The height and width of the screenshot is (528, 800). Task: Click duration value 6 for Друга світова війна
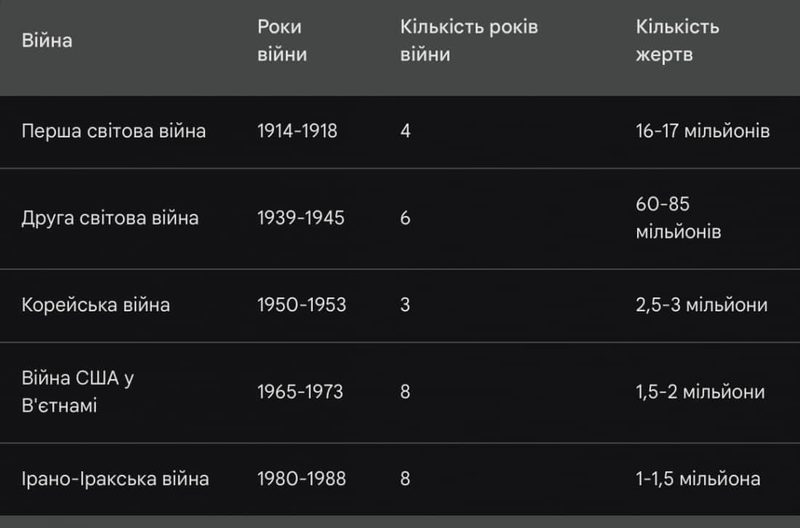click(405, 218)
